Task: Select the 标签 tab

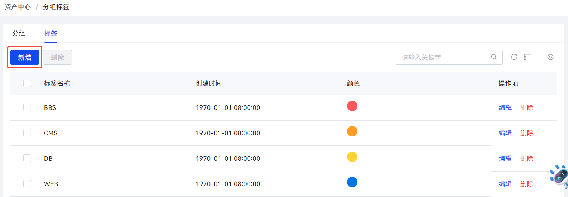Action: pyautogui.click(x=51, y=33)
